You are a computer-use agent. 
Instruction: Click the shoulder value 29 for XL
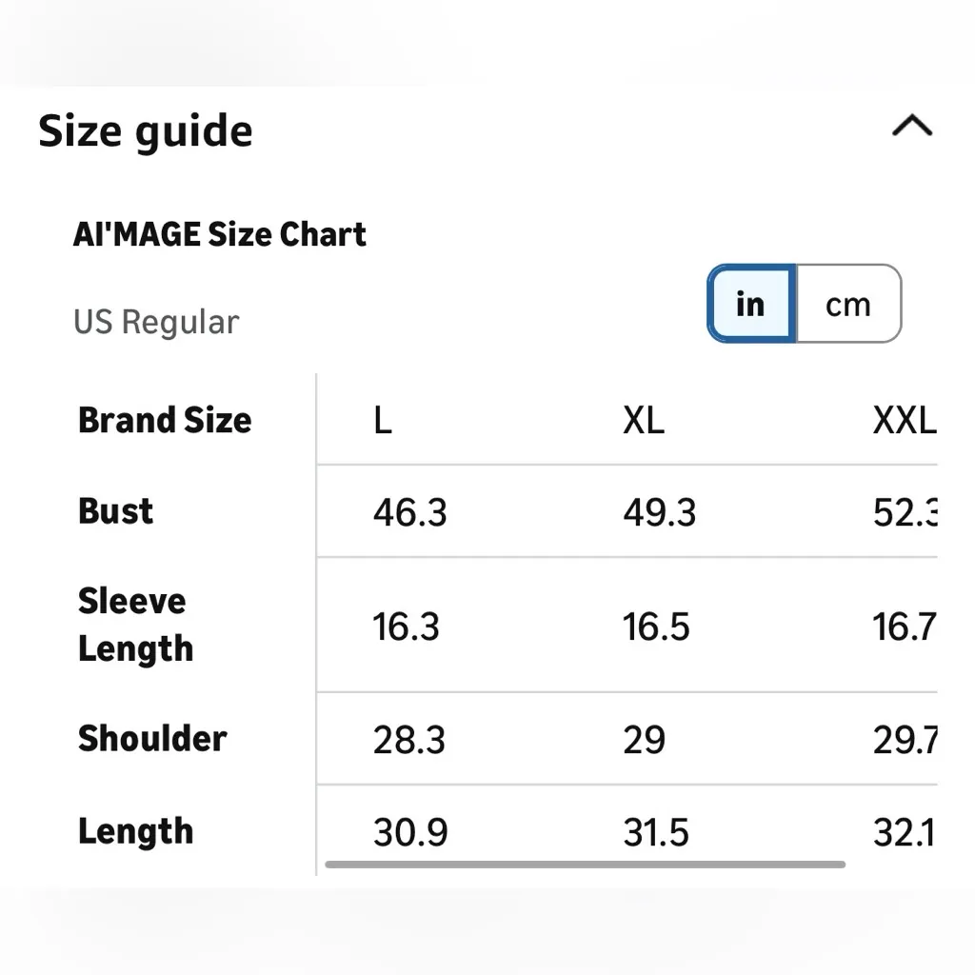click(x=644, y=740)
